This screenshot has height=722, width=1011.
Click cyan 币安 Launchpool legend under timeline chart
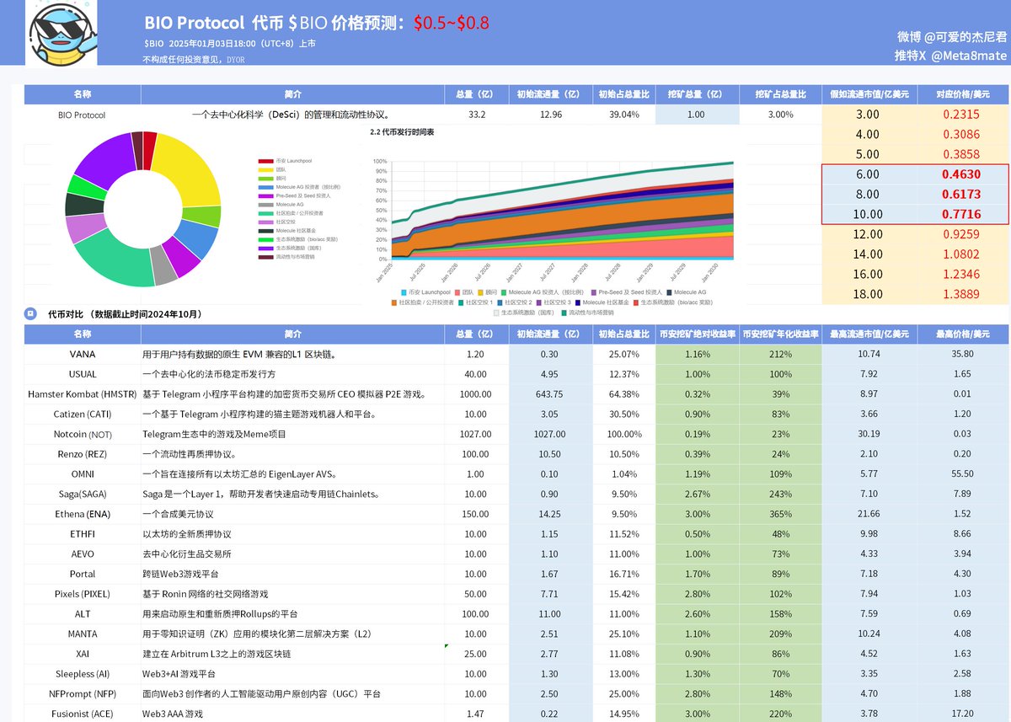coord(425,291)
